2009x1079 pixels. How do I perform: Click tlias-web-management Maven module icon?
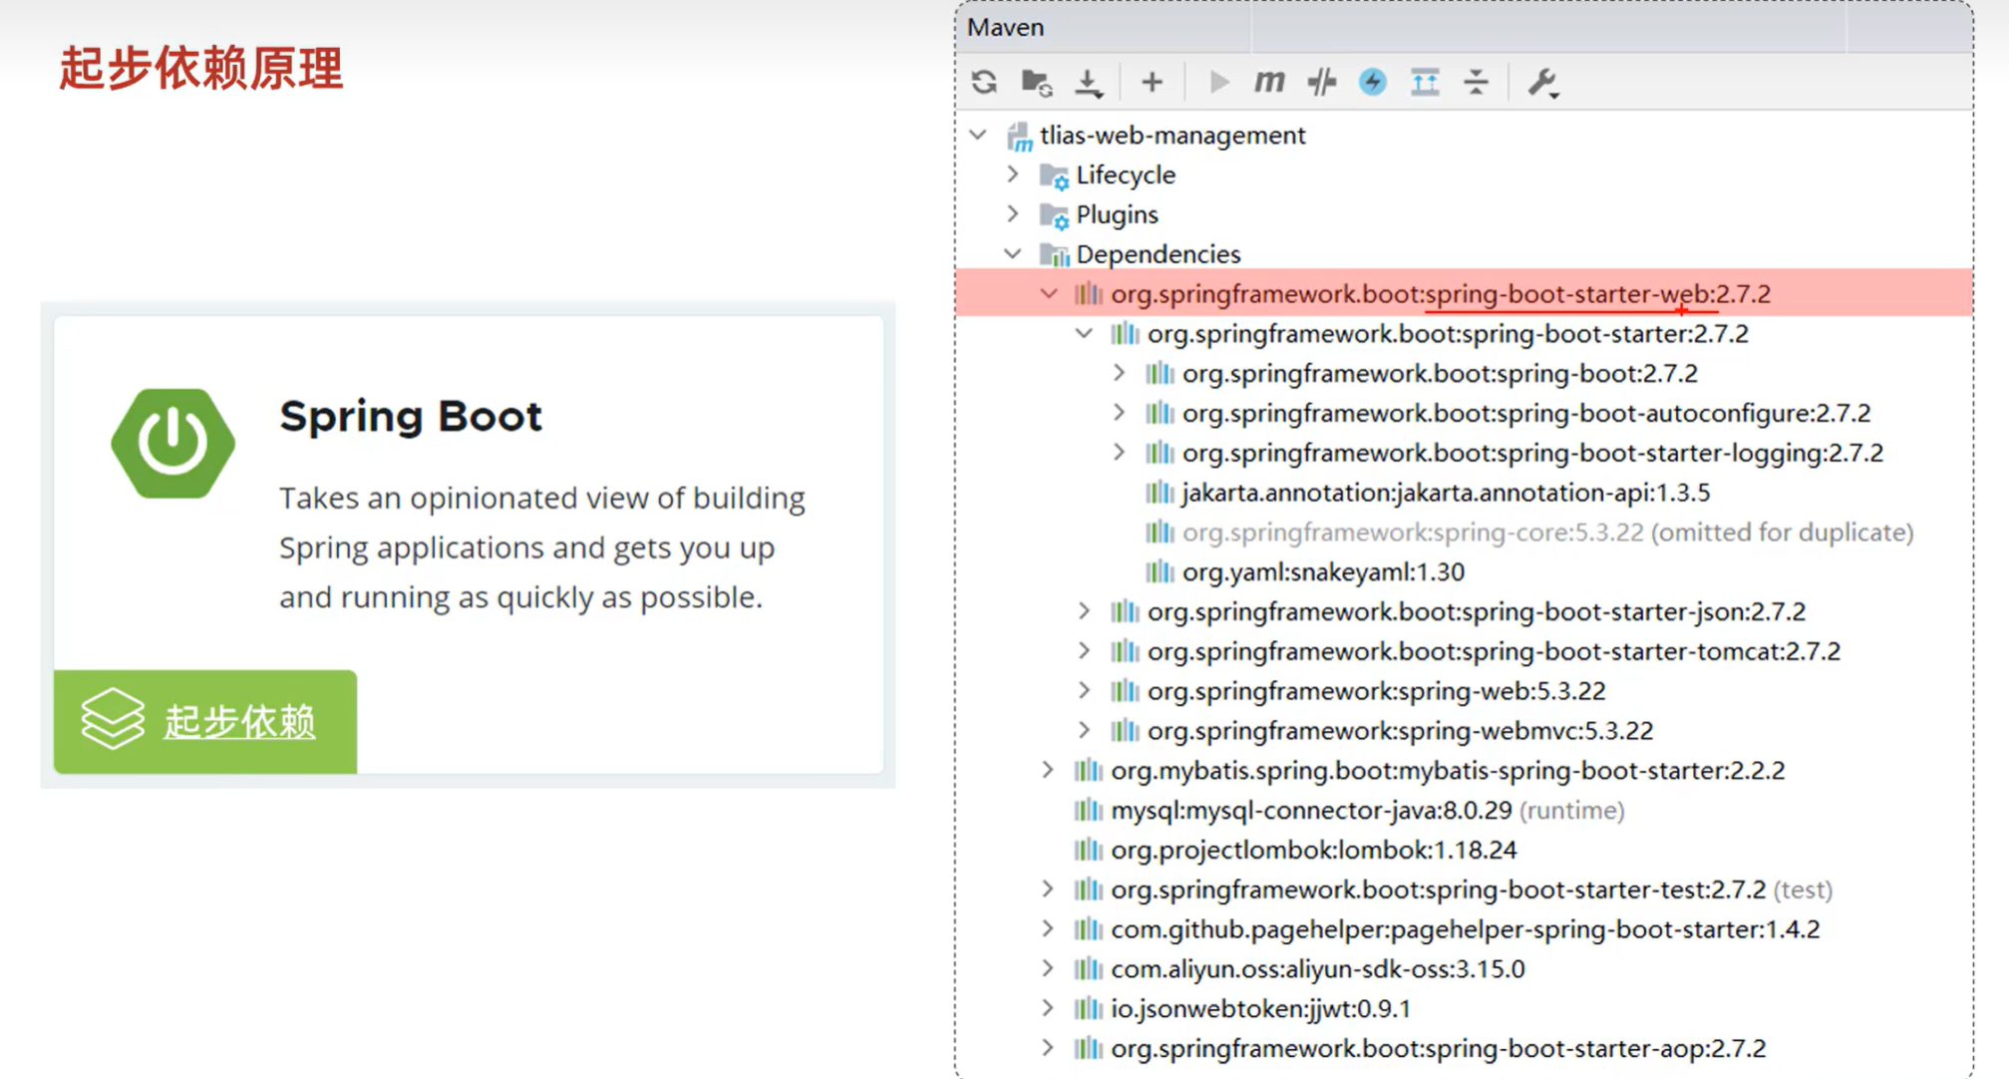[x=1019, y=136]
